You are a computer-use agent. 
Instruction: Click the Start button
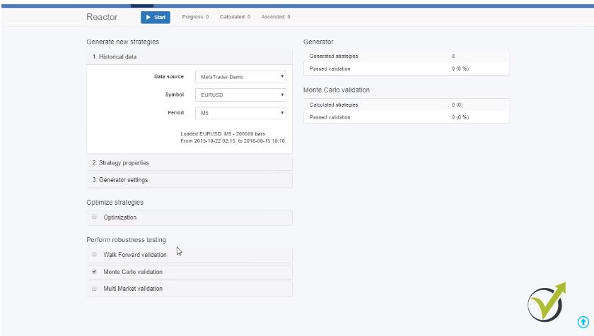tap(156, 17)
